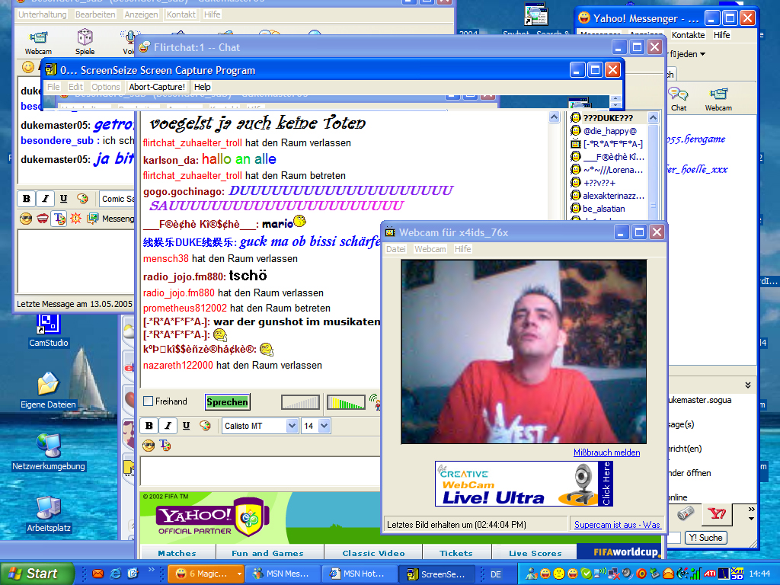Open Datei menu in Webcam window
This screenshot has width=780, height=585.
coord(396,249)
